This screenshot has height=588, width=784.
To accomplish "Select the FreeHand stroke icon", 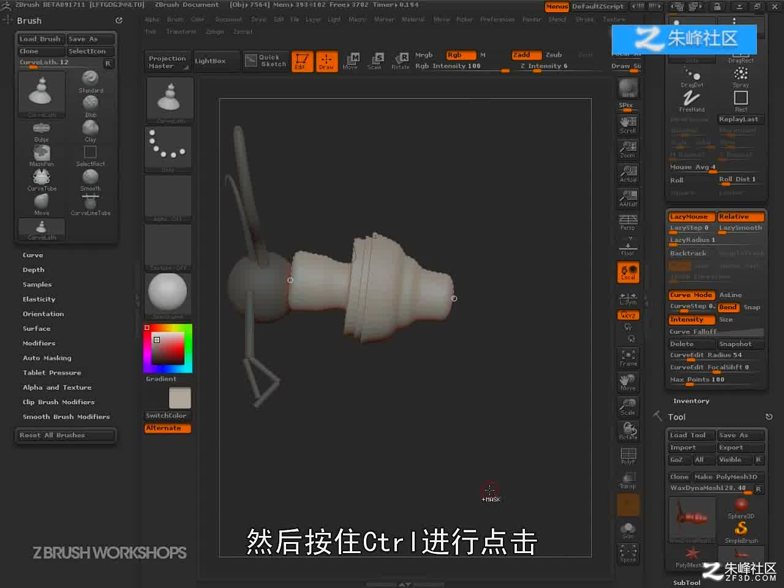I will [692, 100].
